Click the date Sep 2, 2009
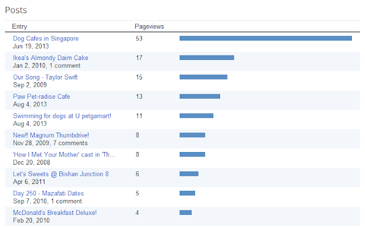This screenshot has width=365, height=228. [30, 85]
